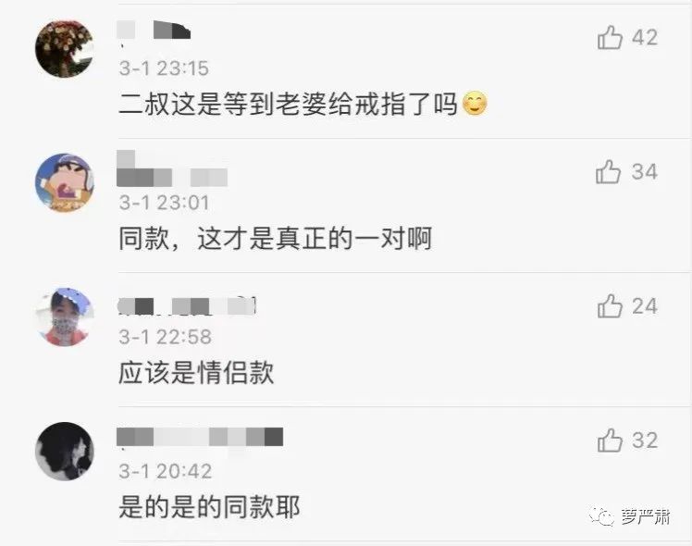692x546 pixels.
Task: Click blurred username above 3-1 20:42
Action: pyautogui.click(x=200, y=437)
